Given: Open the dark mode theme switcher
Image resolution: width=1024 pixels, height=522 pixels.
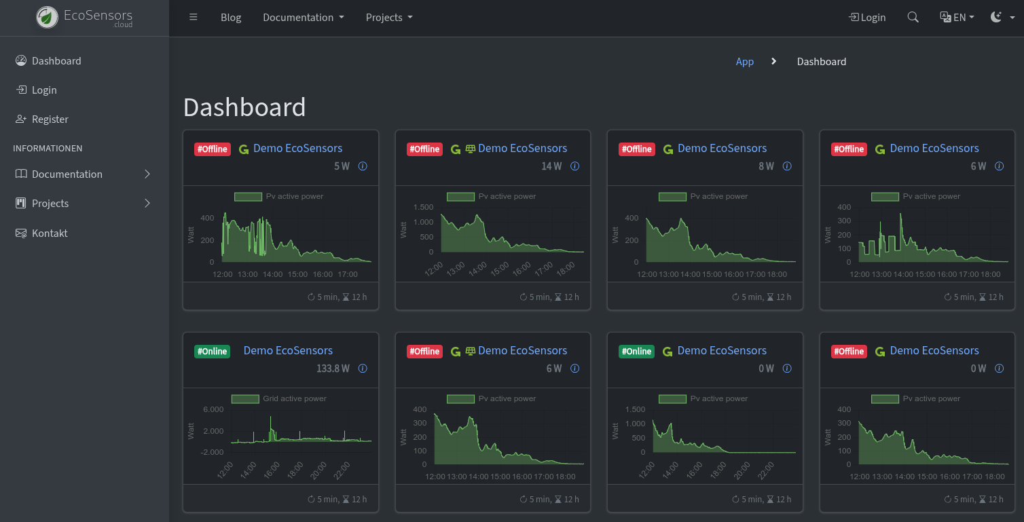Looking at the screenshot, I should 1002,18.
